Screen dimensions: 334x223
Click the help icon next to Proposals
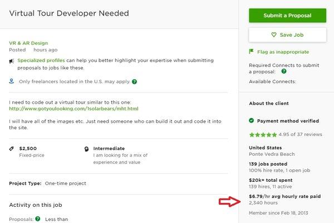click(37, 219)
